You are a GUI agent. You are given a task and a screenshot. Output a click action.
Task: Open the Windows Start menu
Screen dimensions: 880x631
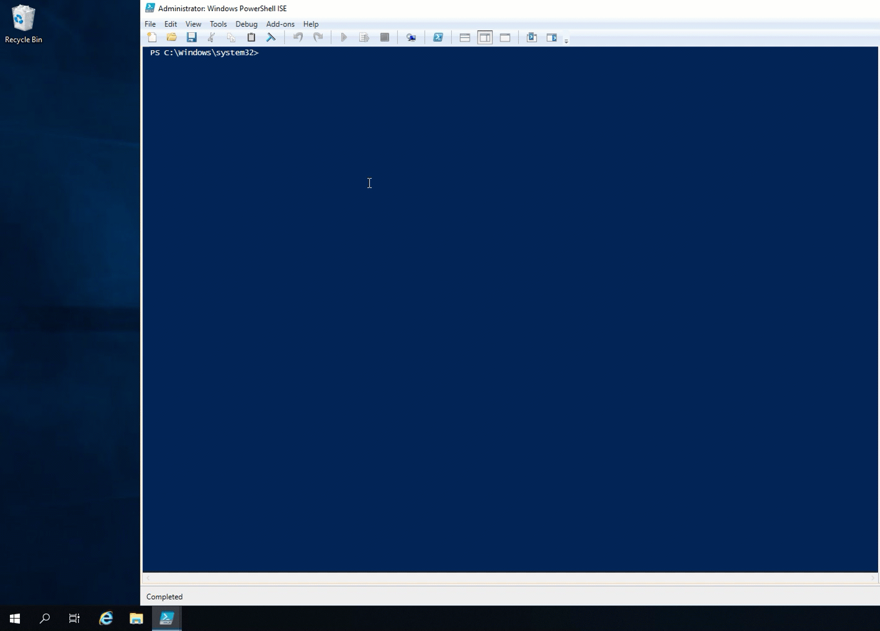[15, 619]
